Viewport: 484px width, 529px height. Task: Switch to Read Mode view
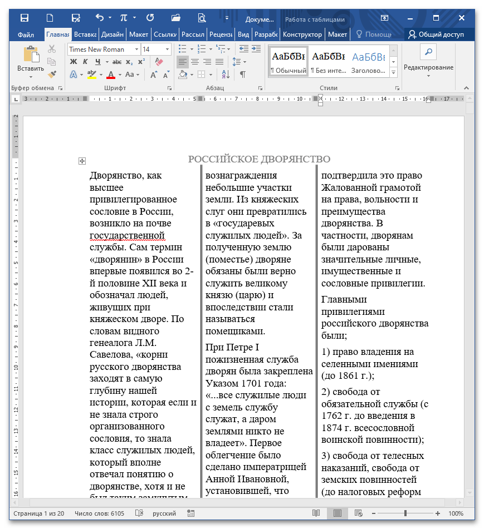[x=316, y=513]
